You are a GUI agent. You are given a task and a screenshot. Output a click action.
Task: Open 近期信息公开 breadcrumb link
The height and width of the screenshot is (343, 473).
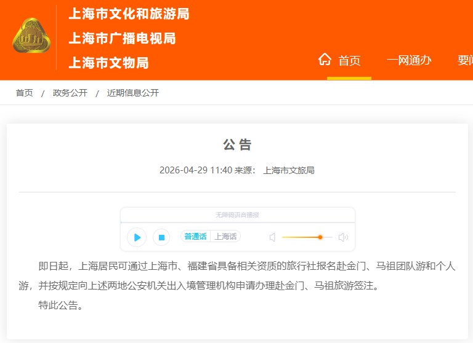(x=133, y=93)
